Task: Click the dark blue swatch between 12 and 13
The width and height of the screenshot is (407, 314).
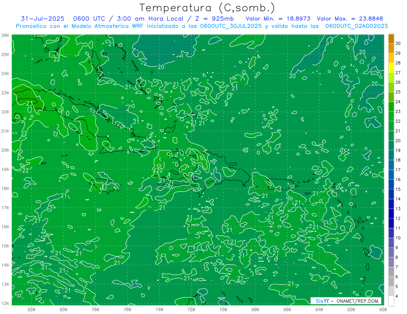Action: [391, 214]
